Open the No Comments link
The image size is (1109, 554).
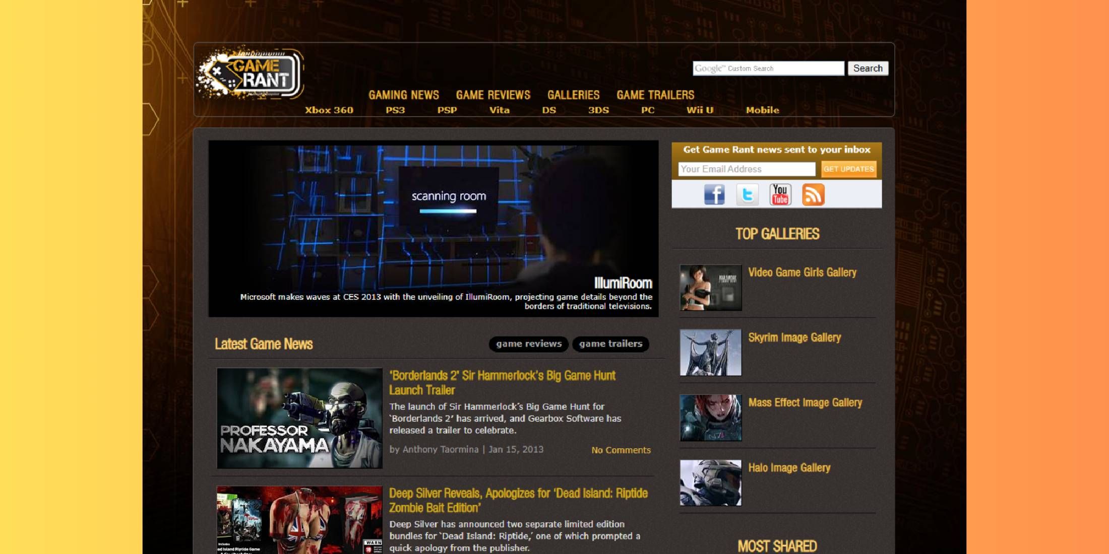[x=621, y=450]
